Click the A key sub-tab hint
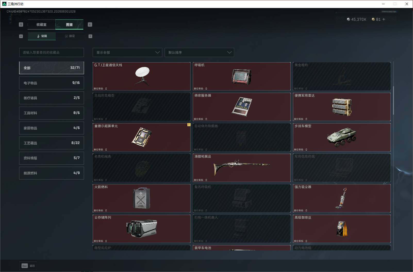 [x=21, y=36]
